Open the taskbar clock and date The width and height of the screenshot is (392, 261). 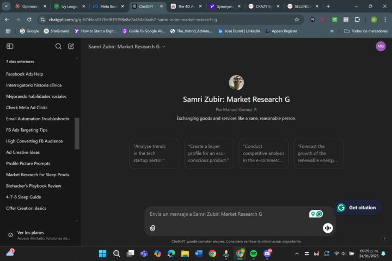click(369, 253)
